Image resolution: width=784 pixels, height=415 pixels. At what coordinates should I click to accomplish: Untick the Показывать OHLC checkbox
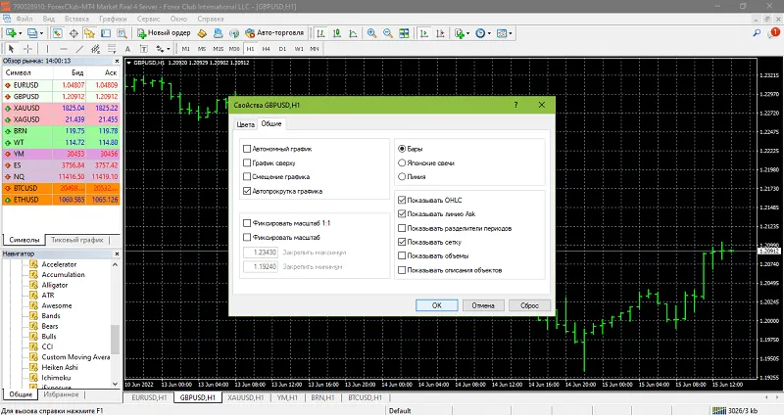[x=402, y=200]
